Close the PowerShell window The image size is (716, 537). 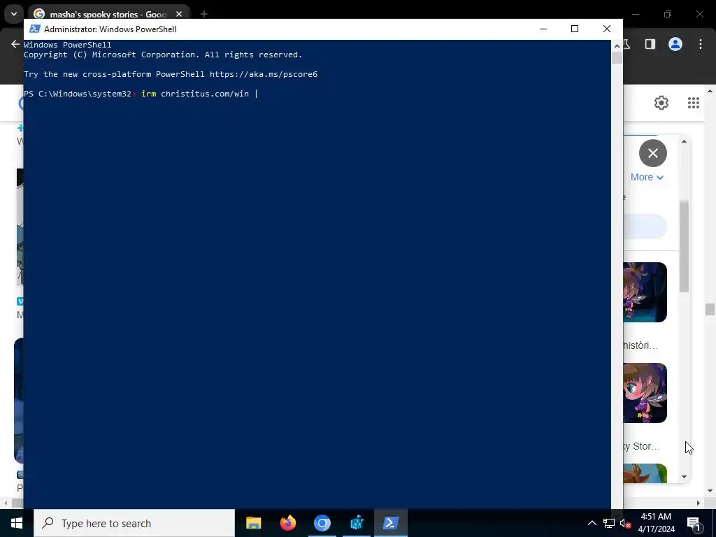pyautogui.click(x=607, y=29)
